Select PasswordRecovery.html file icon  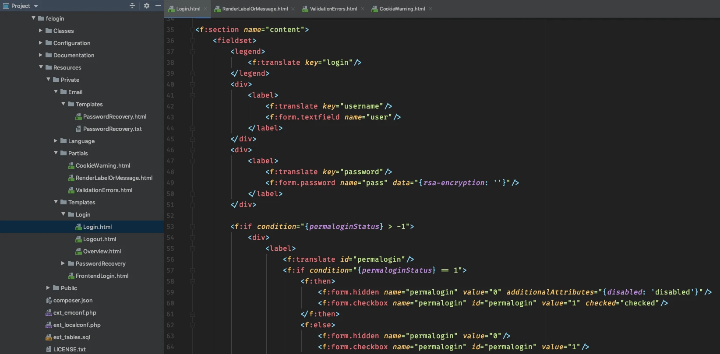(x=78, y=116)
